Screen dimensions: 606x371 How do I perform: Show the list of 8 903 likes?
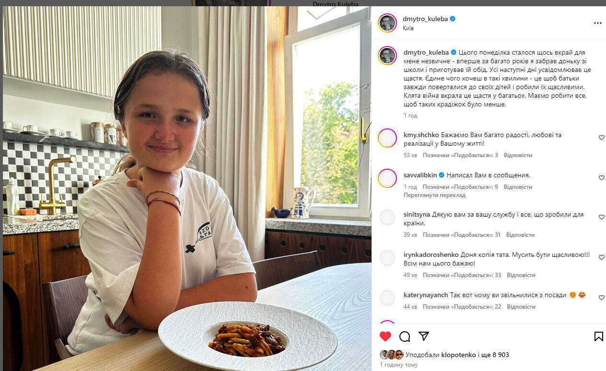(497, 355)
